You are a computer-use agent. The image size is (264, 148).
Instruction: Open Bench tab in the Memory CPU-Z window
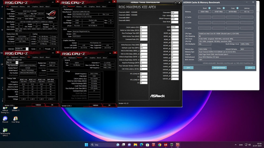99,58
